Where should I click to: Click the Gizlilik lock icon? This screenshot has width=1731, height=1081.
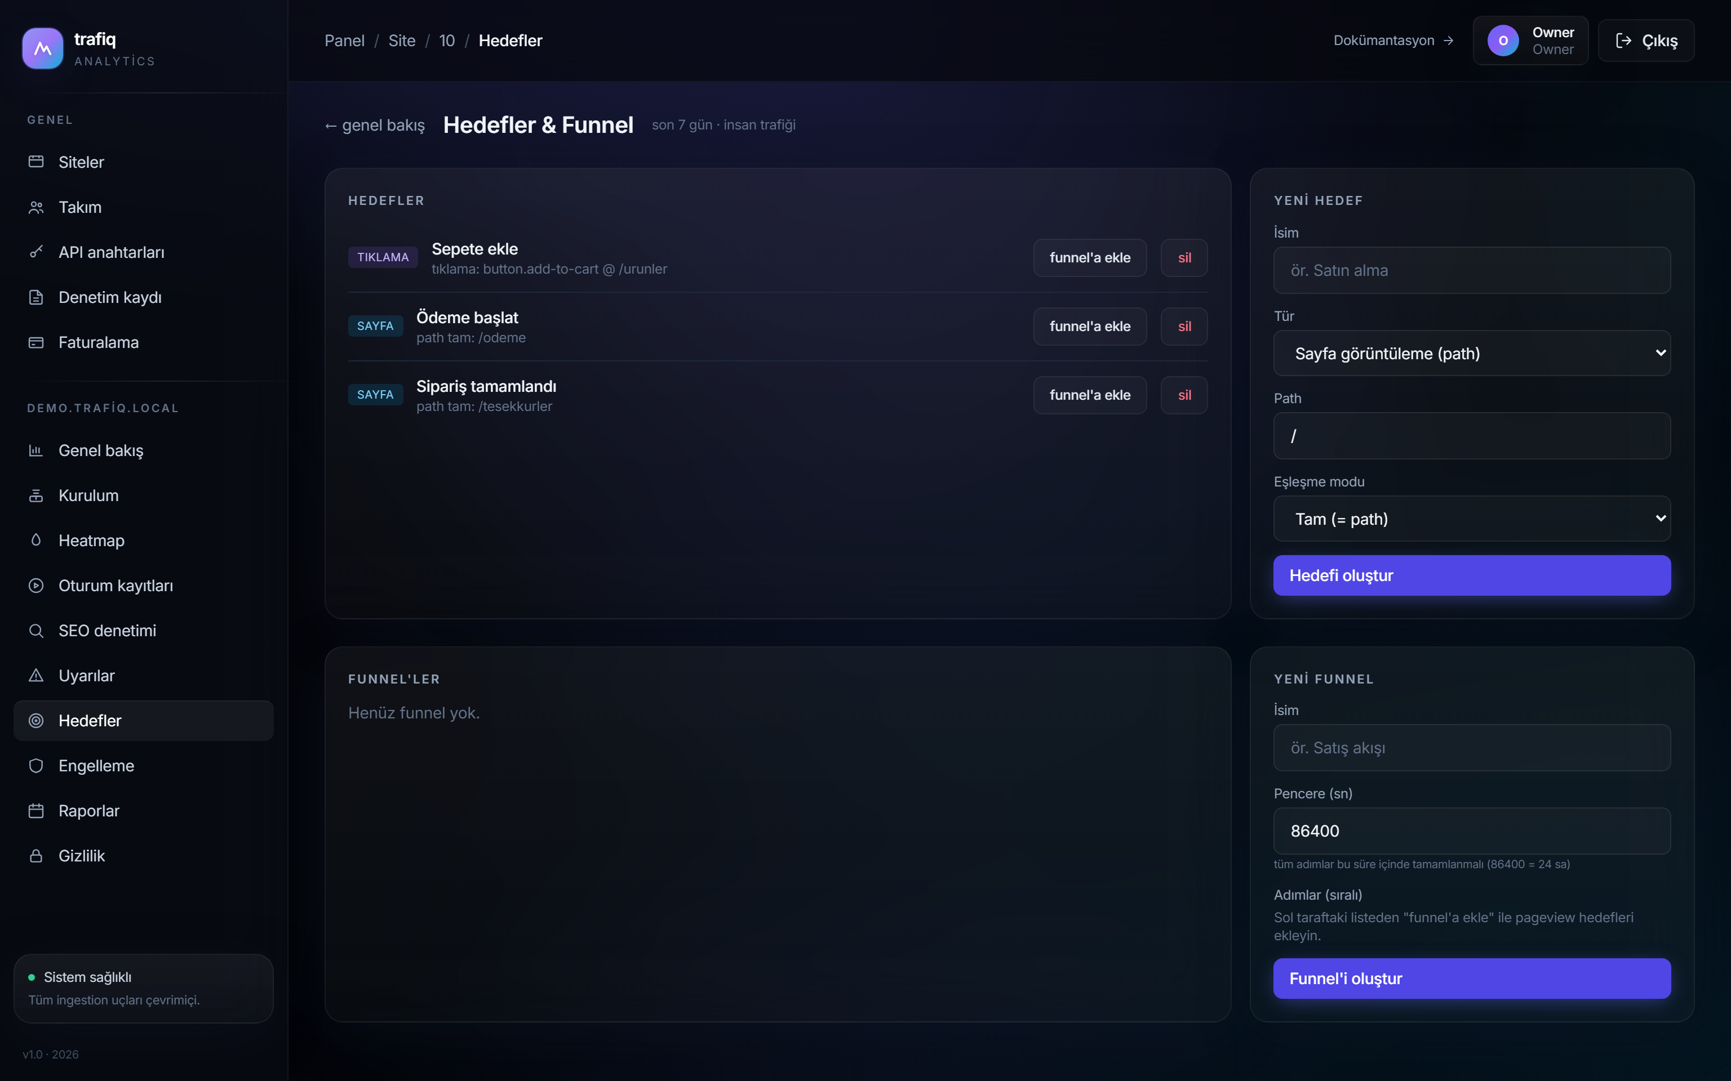point(35,856)
